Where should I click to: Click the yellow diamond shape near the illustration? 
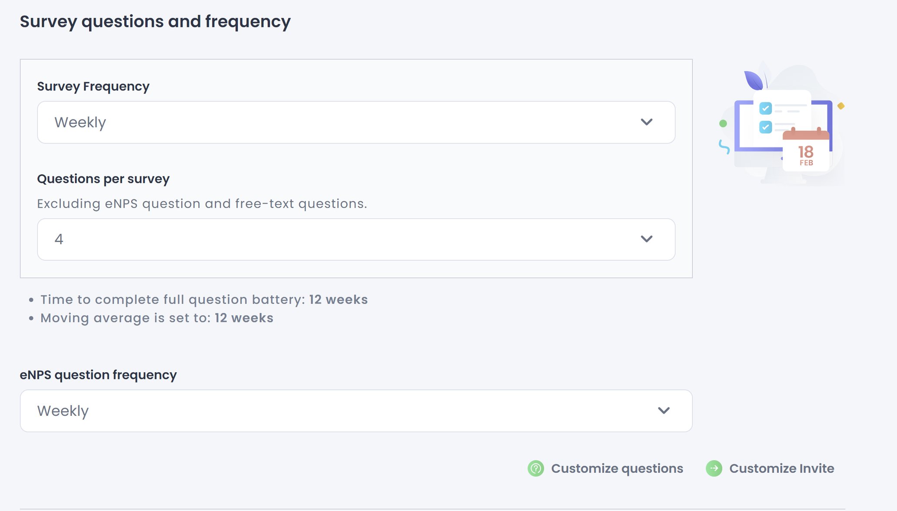[x=841, y=106]
